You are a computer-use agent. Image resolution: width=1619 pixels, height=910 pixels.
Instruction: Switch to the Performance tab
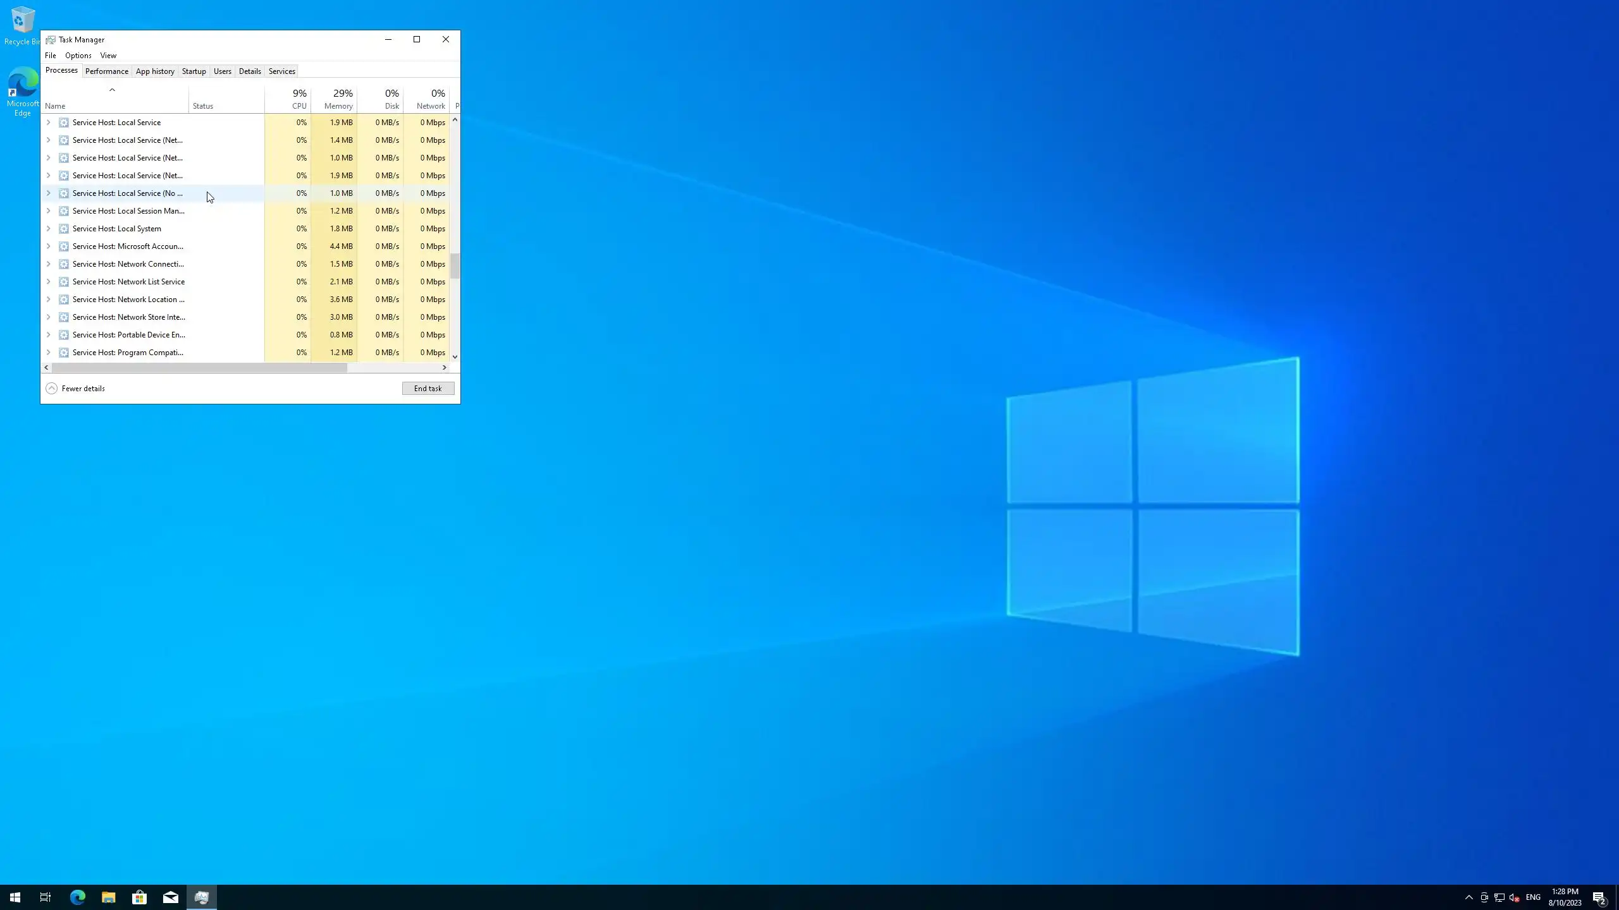click(x=106, y=71)
